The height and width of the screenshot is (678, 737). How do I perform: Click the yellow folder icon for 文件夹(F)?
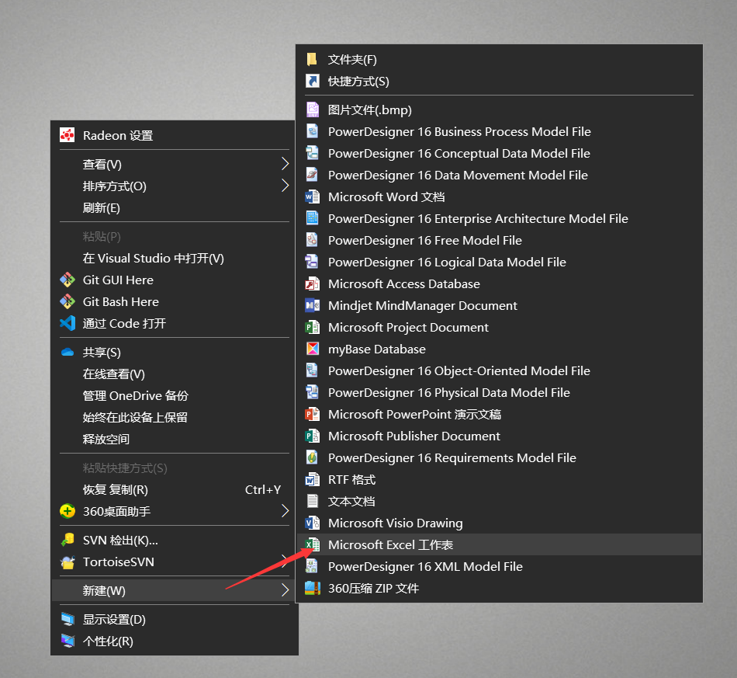[x=312, y=59]
